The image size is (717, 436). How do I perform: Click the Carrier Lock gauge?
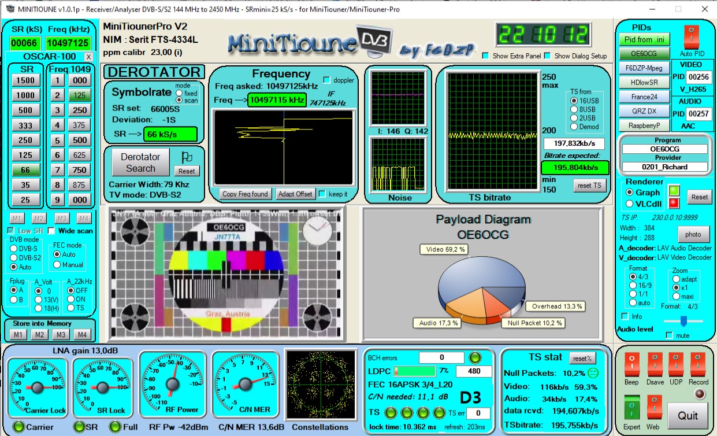coord(38,387)
